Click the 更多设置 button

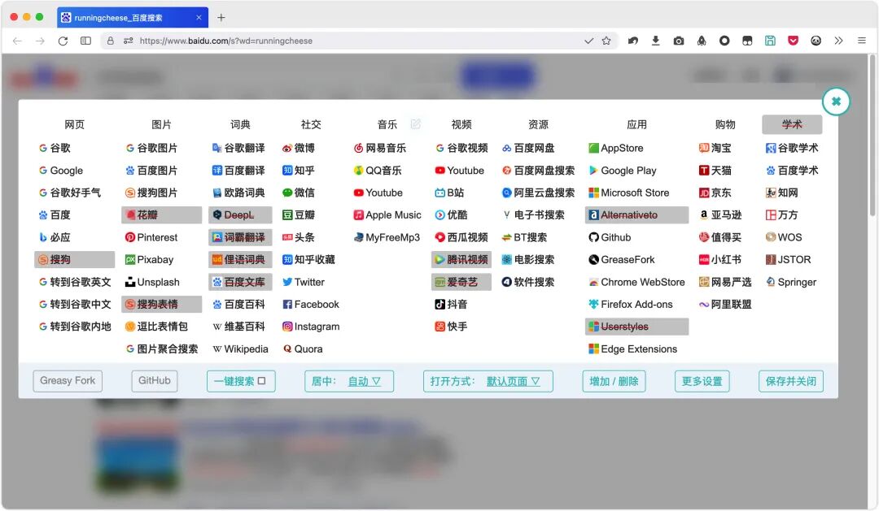702,381
